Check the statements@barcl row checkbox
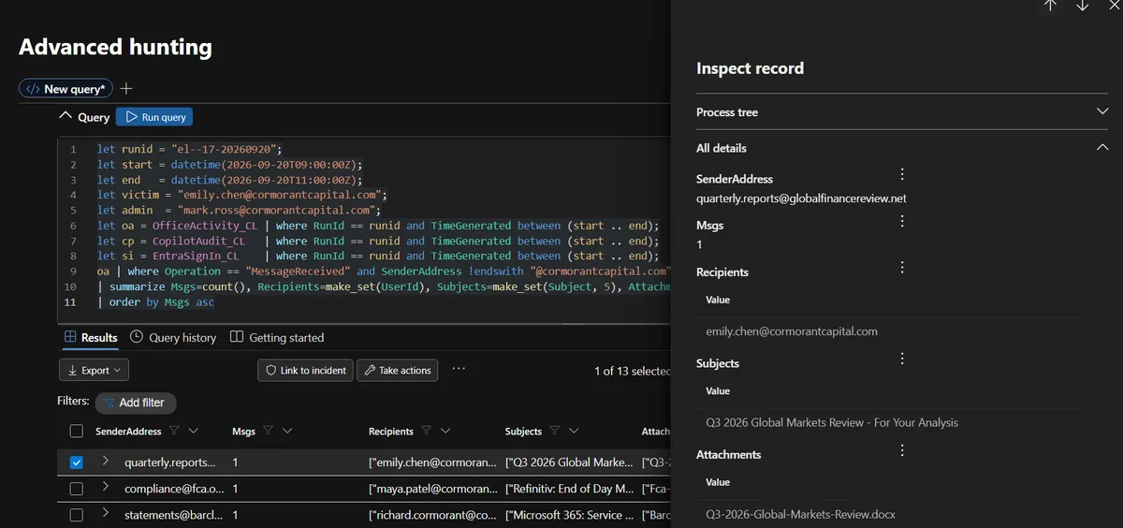 (x=77, y=515)
